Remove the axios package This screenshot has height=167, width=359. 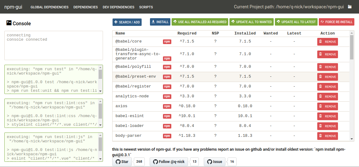tap(327, 107)
